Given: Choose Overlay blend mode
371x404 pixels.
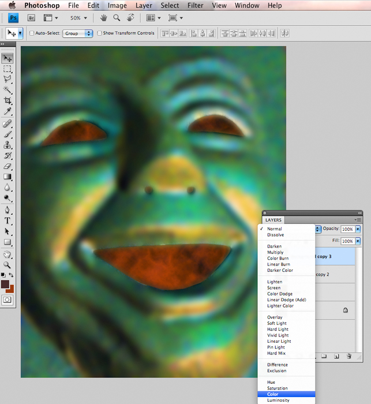Looking at the screenshot, I should pyautogui.click(x=286, y=317).
